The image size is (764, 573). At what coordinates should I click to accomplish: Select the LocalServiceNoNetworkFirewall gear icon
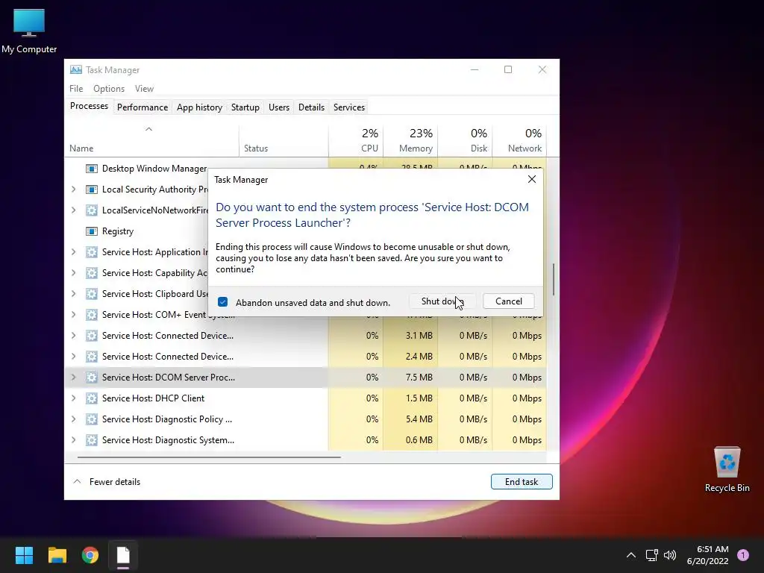coord(91,210)
